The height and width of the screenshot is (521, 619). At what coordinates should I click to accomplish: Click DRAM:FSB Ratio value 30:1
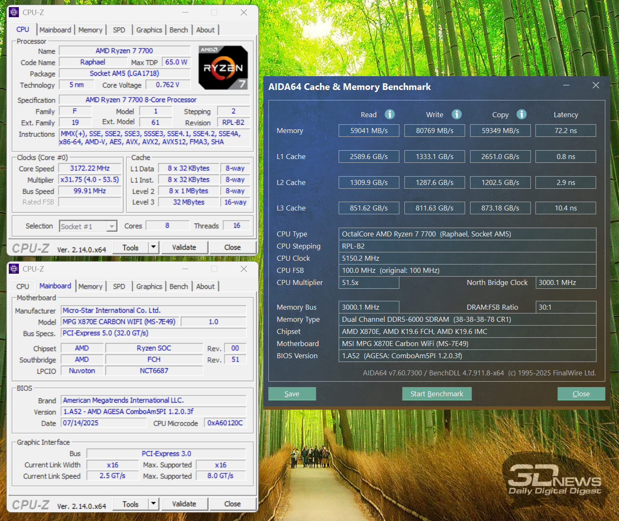click(x=566, y=307)
